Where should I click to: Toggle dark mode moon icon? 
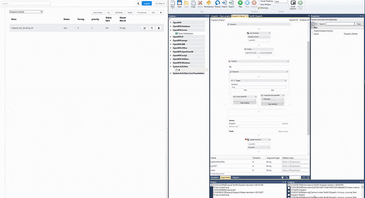pyautogui.click(x=138, y=3)
